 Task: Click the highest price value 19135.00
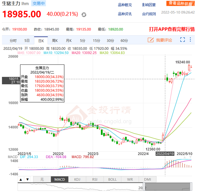[x=83, y=29]
